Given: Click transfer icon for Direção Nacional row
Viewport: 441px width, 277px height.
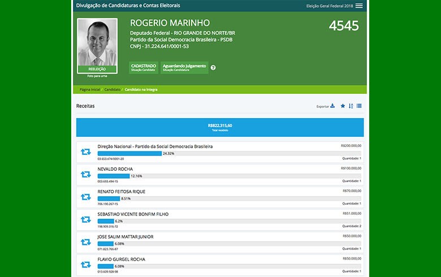Looking at the screenshot, I should (86, 152).
